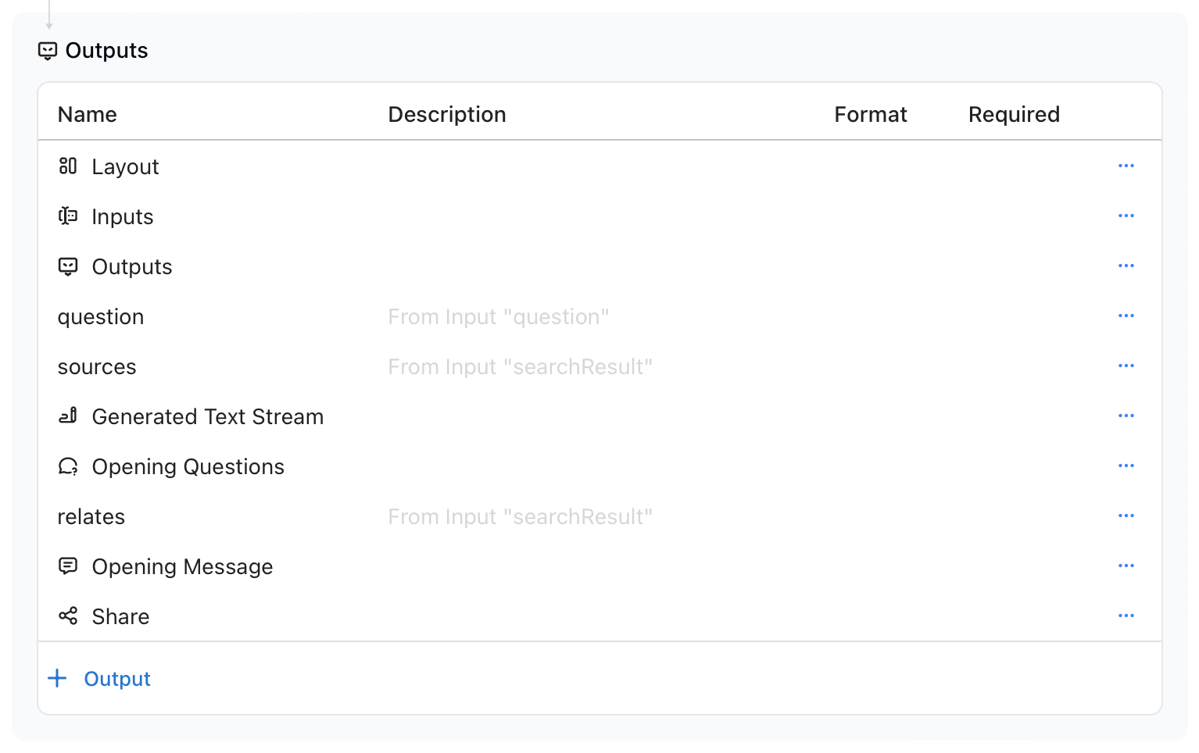Click the Share row icon
Viewport: 1199px width, 753px height.
coord(68,616)
